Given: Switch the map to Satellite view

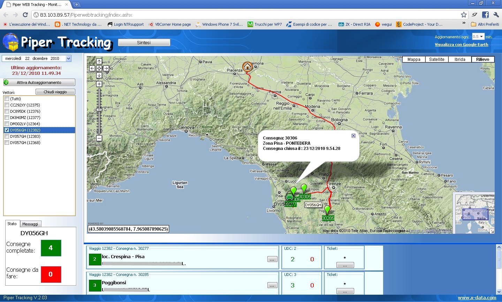Looking at the screenshot, I should pyautogui.click(x=436, y=59).
